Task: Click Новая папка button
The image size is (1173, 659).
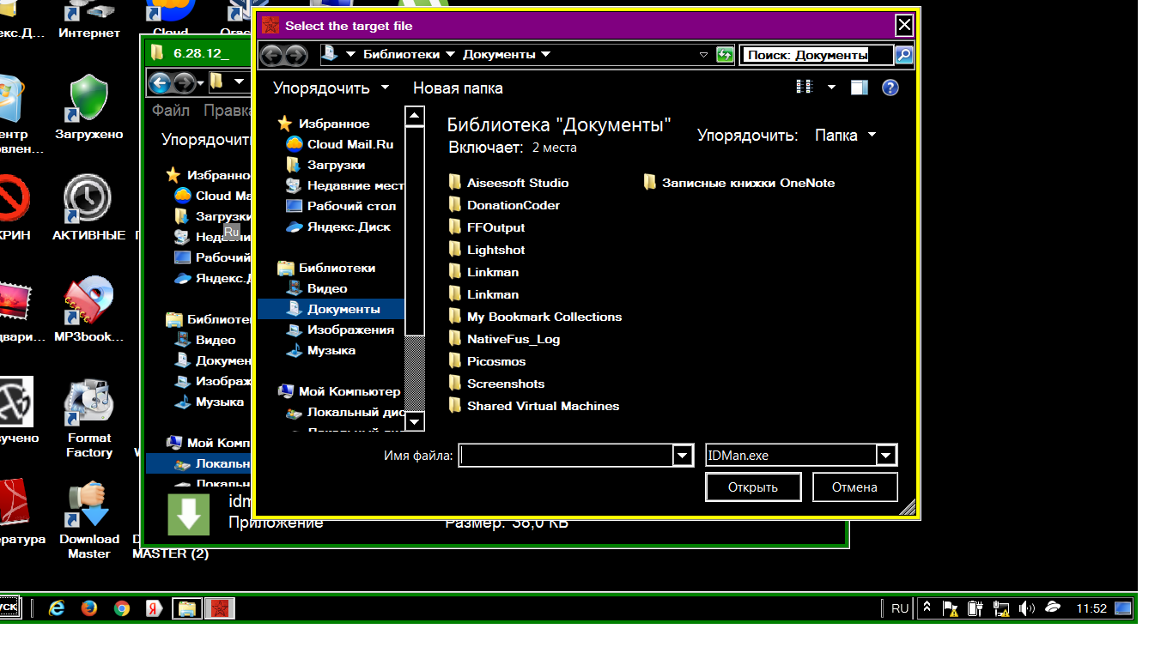Action: (x=458, y=88)
